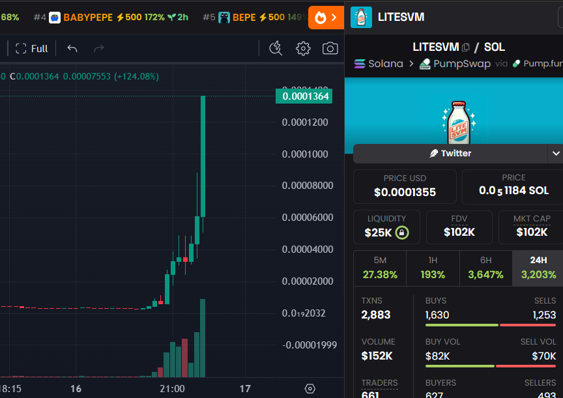Click the SELLS 1,253 value

[544, 315]
